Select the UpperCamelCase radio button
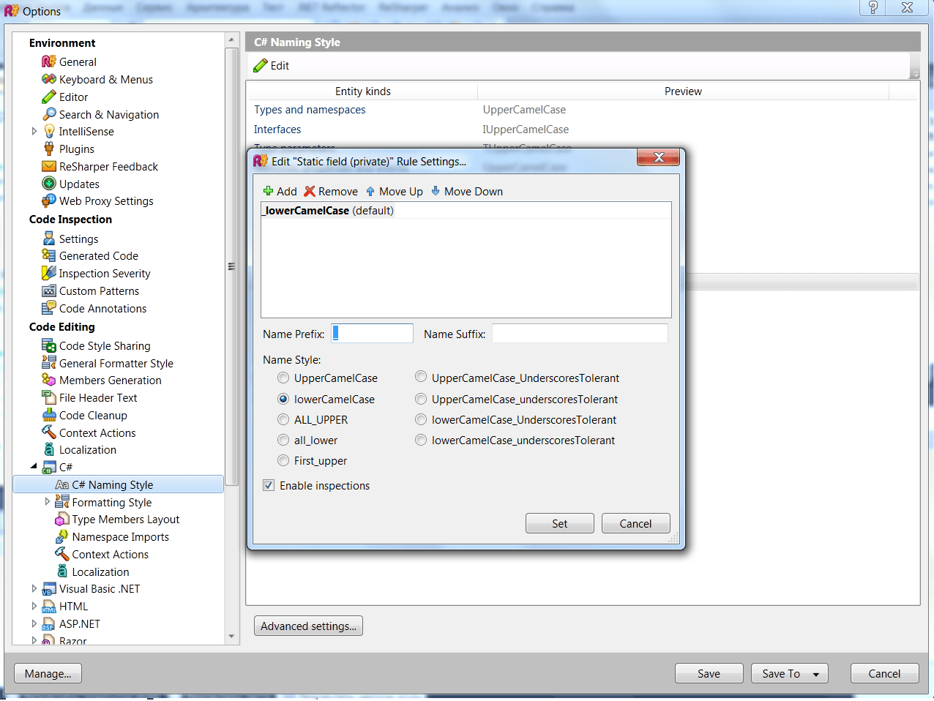Viewport: 934px width, 701px height. [x=283, y=378]
